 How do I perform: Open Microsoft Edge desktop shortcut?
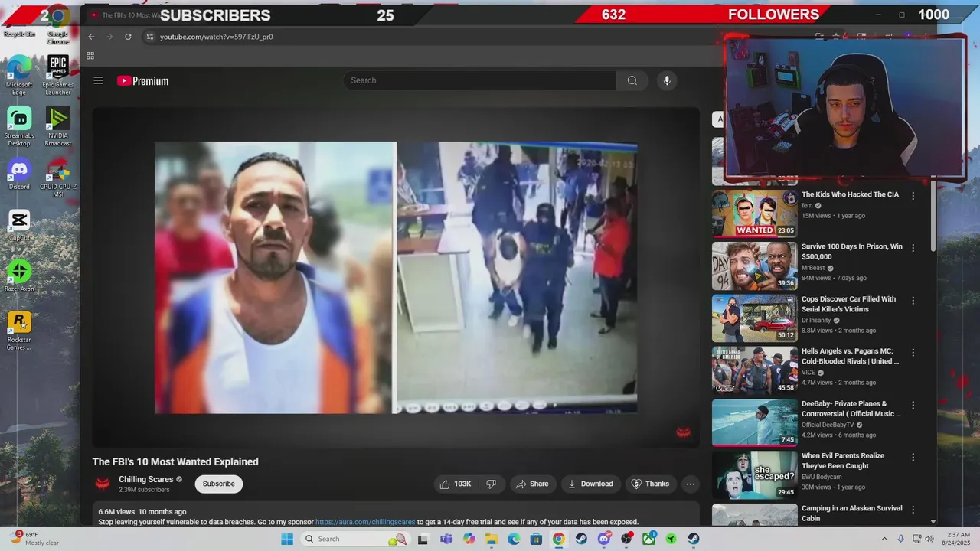click(19, 75)
